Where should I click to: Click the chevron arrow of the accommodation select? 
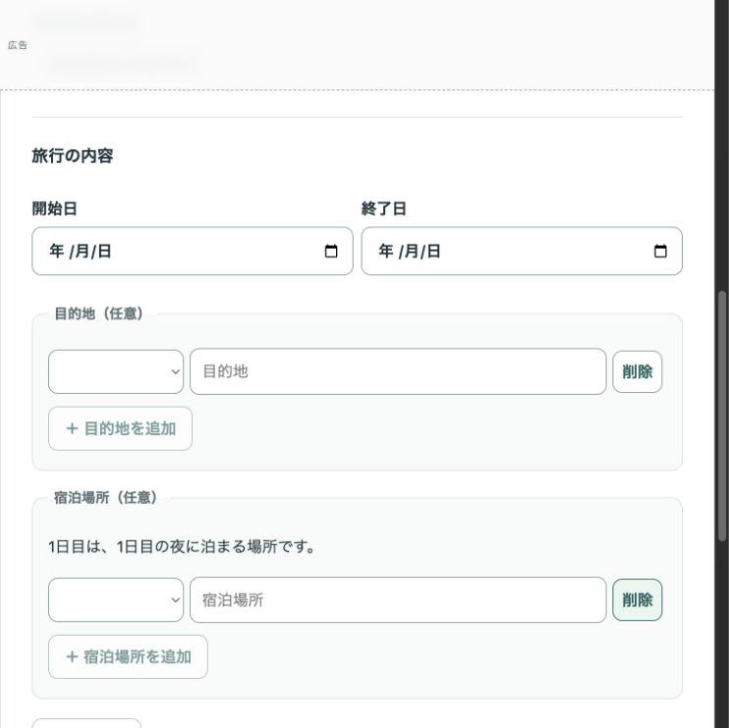coord(175,599)
